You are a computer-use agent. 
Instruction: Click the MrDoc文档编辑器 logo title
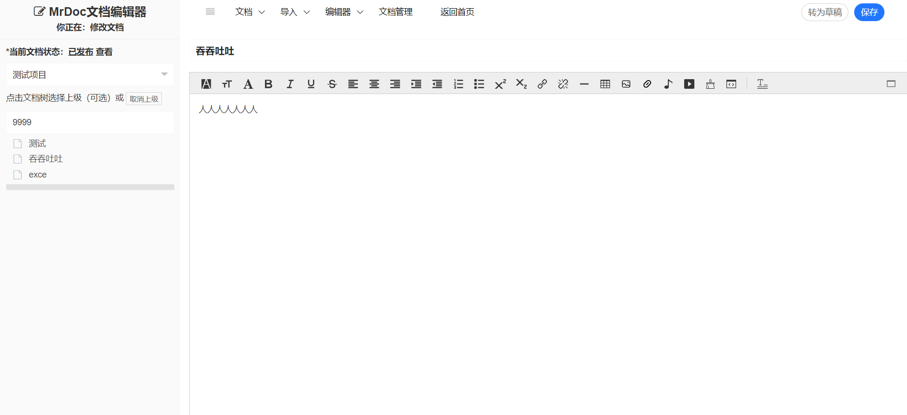[90, 12]
